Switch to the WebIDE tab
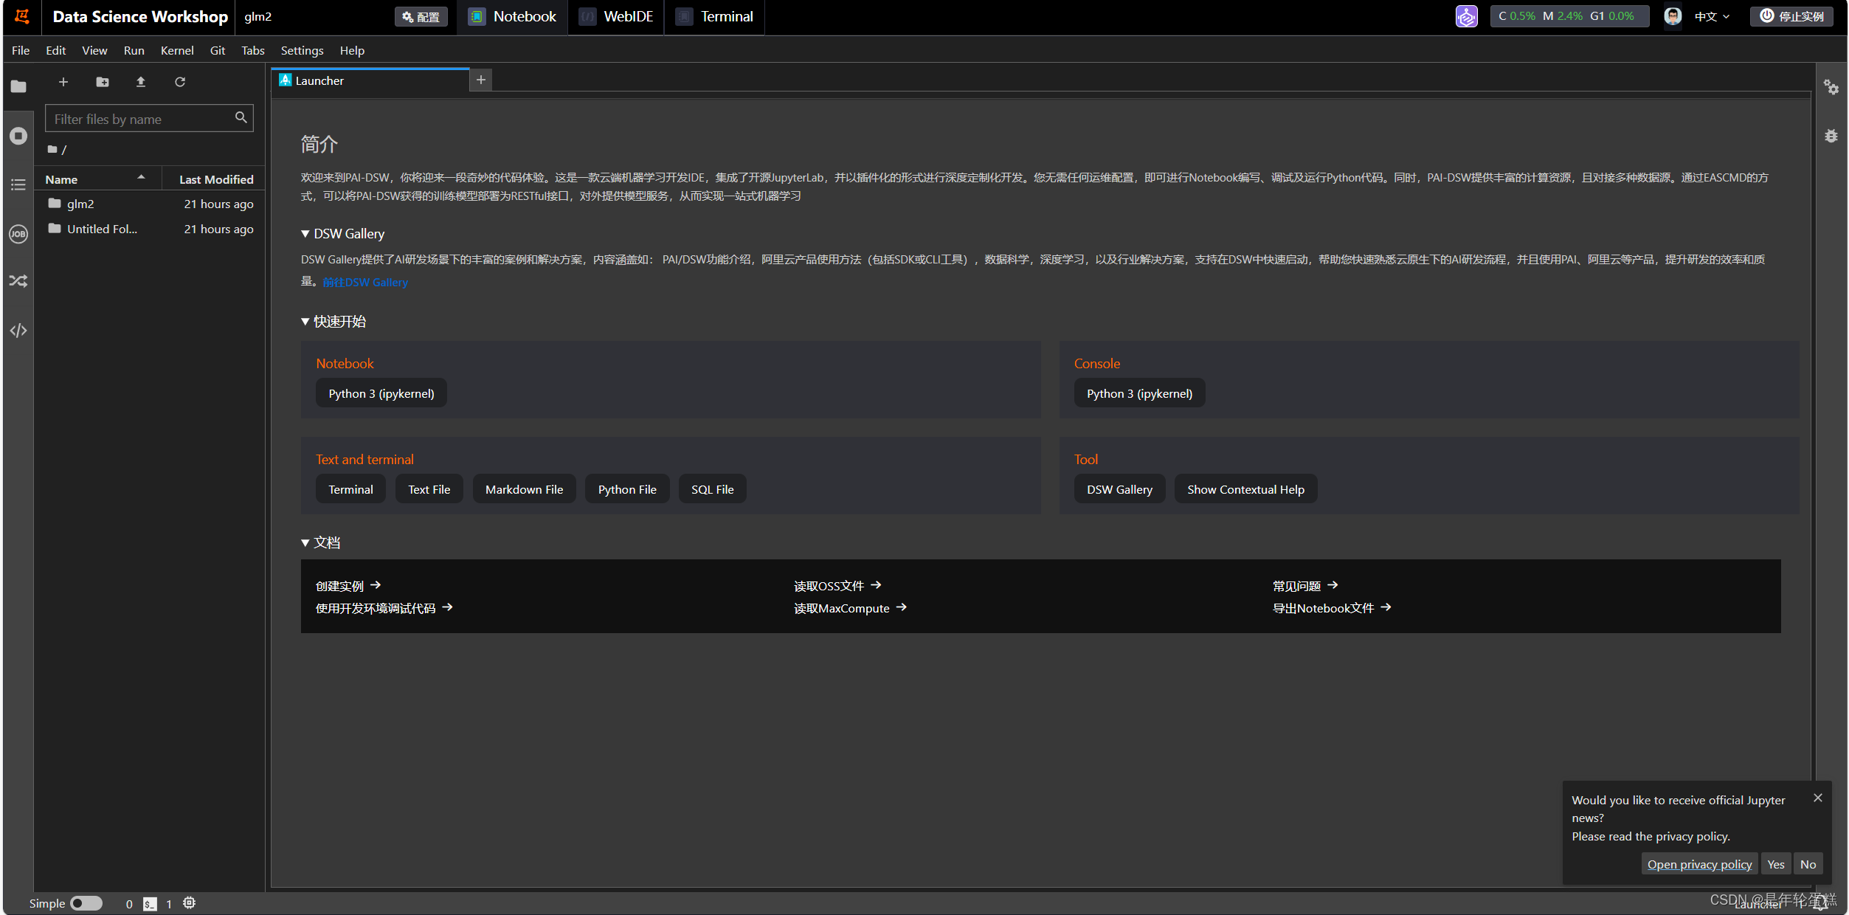Viewport: 1849px width, 915px height. (617, 16)
